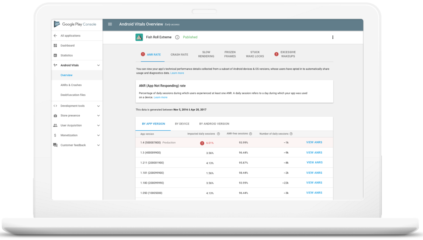Collapse the Android Vitals section
This screenshot has height=240, width=423.
pos(98,65)
